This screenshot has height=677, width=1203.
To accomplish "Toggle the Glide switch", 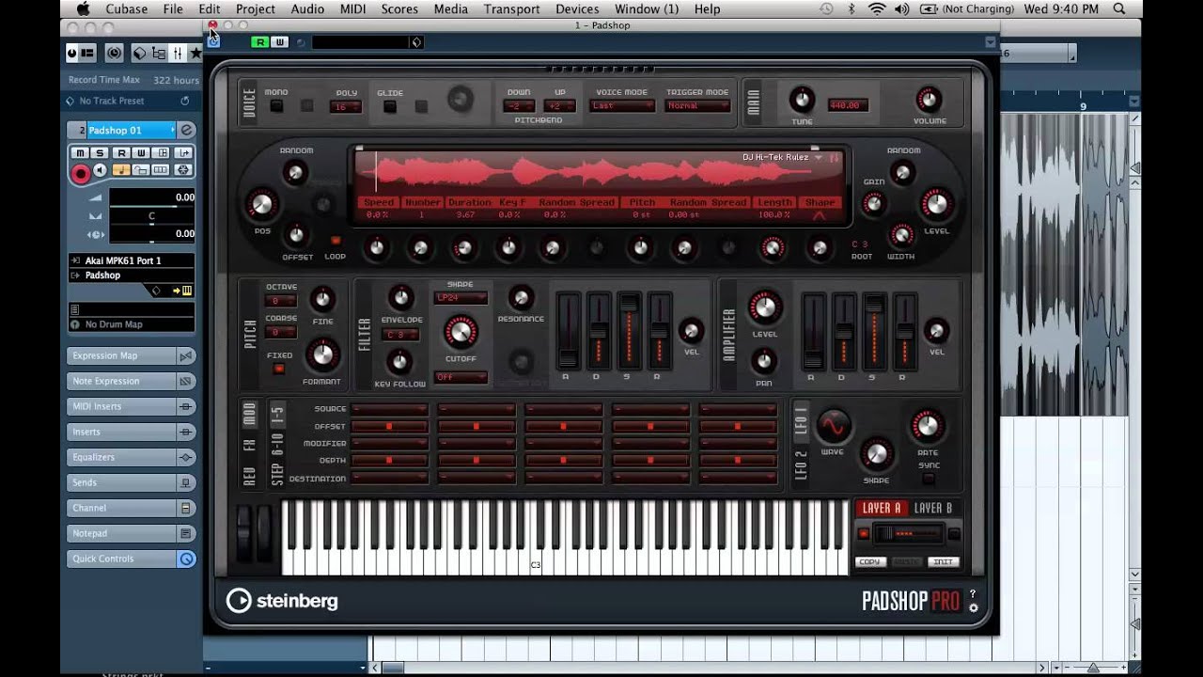I will [x=389, y=106].
